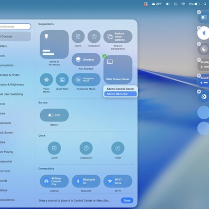Open the Sounds category in the sidebar
209x209 pixels.
[15, 180]
